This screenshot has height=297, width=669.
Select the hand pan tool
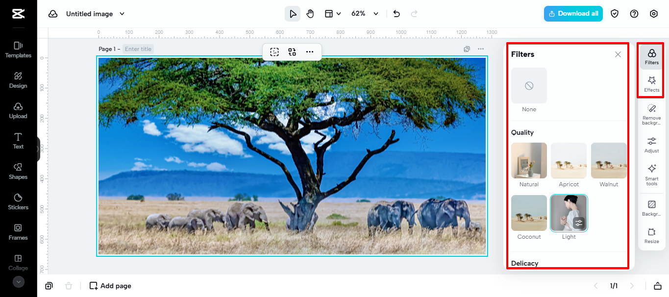point(310,14)
